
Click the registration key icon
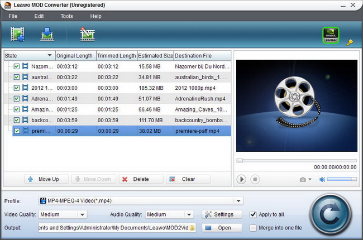coord(350,42)
